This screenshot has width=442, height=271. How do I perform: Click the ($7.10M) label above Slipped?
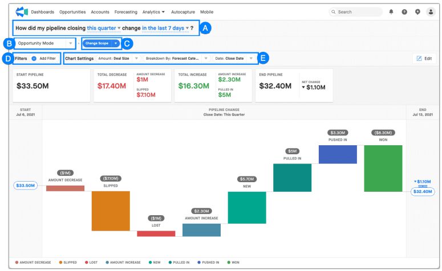coord(111,178)
